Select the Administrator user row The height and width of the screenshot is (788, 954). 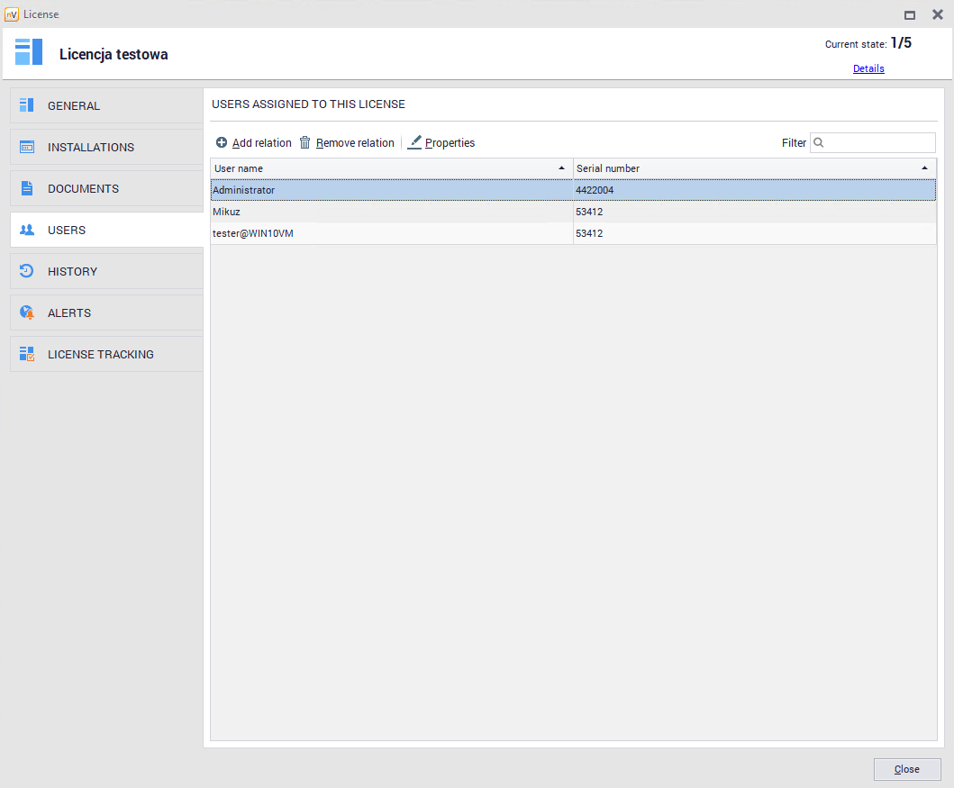click(391, 190)
